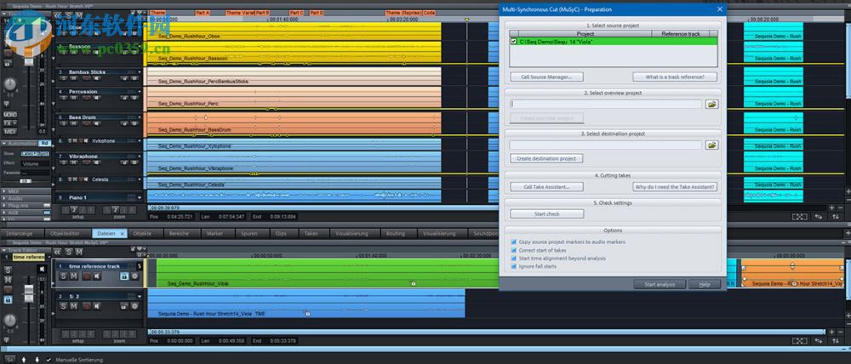The image size is (851, 364).
Task: Mute the Bass Drum track
Action: 74,123
